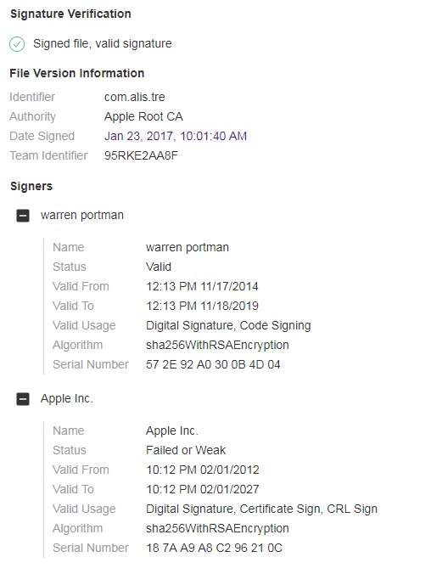431x574 pixels.
Task: Click Apple Inc. serial number 18 7A A9
Action: [x=214, y=548]
